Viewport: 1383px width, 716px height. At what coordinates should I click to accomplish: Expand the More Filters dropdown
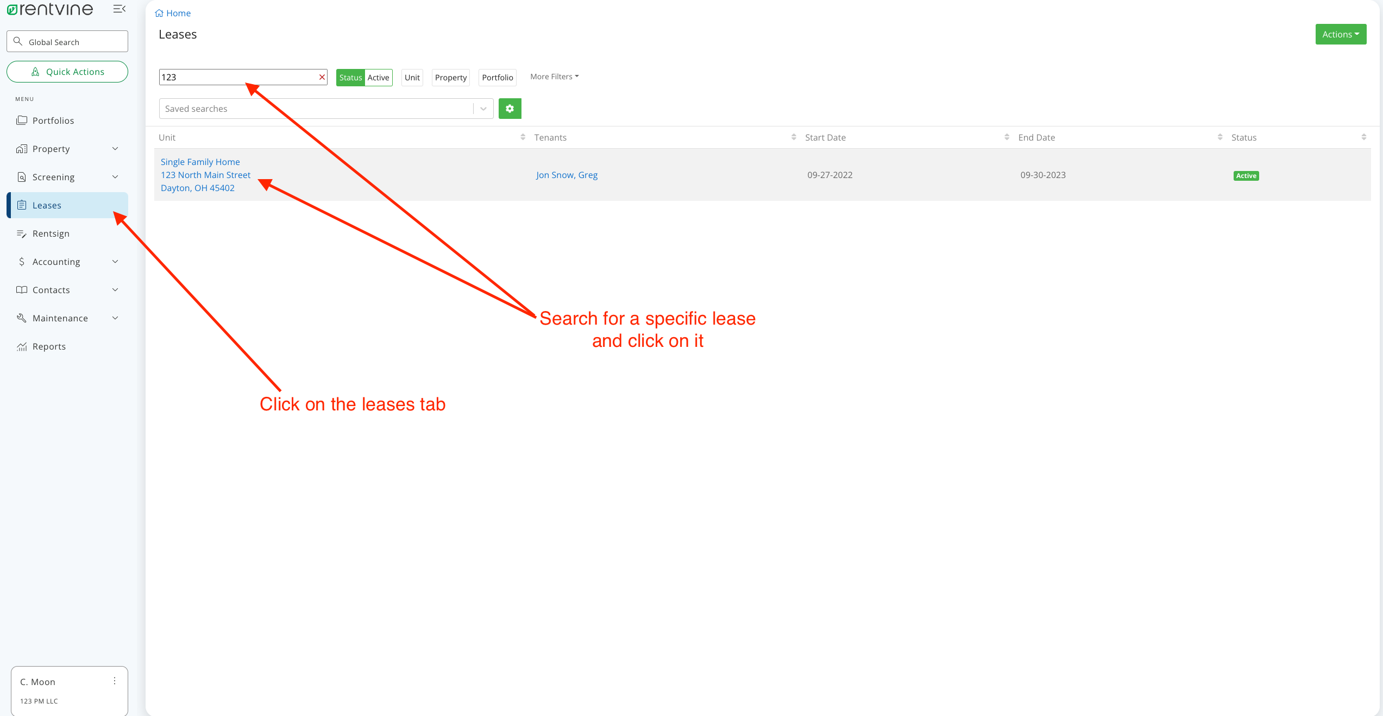coord(554,77)
